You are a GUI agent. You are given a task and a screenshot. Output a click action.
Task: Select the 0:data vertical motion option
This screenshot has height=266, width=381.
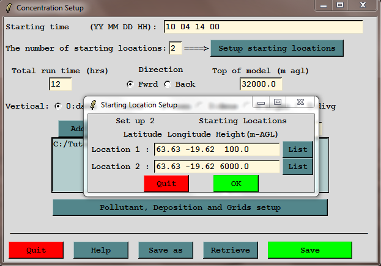(x=58, y=106)
